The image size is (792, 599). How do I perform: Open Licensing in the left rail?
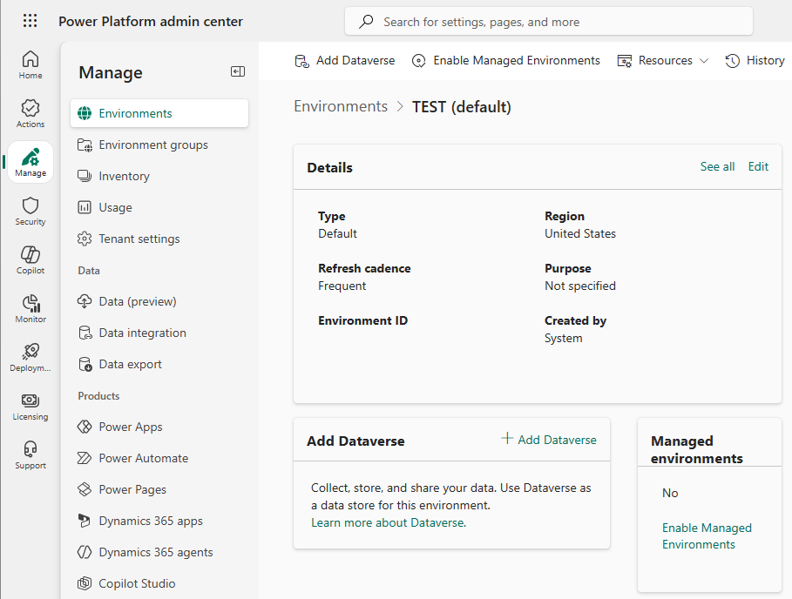[x=30, y=407]
